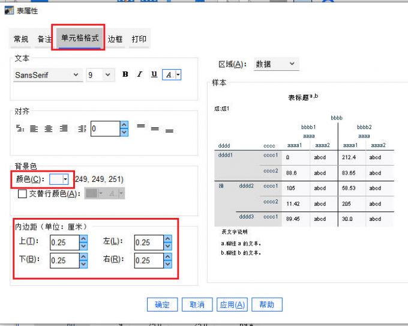Image resolution: width=408 pixels, height=326 pixels.
Task: Click sample cell value 58.53
Action: click(x=349, y=188)
